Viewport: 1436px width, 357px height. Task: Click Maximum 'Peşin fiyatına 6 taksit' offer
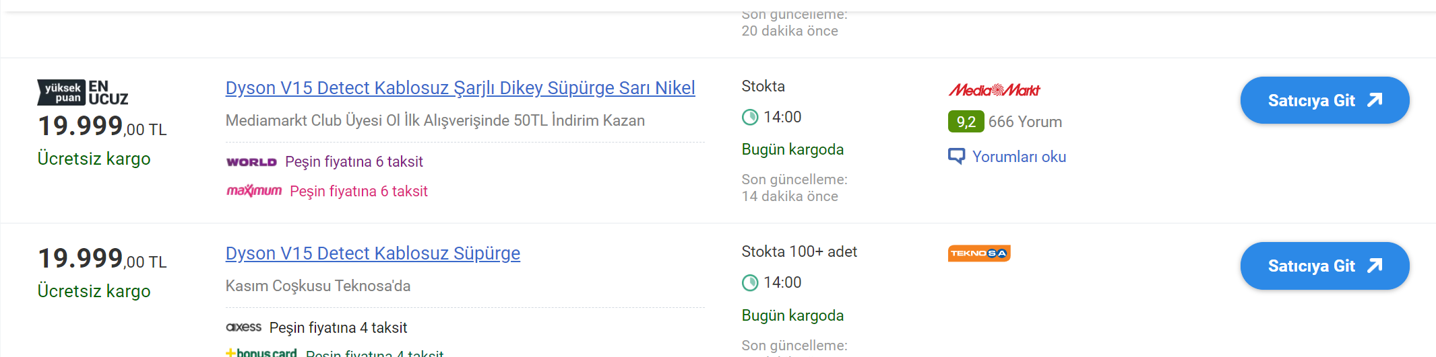[x=358, y=192]
